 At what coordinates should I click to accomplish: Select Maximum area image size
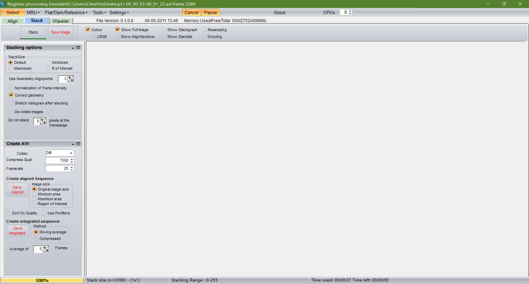(34, 199)
